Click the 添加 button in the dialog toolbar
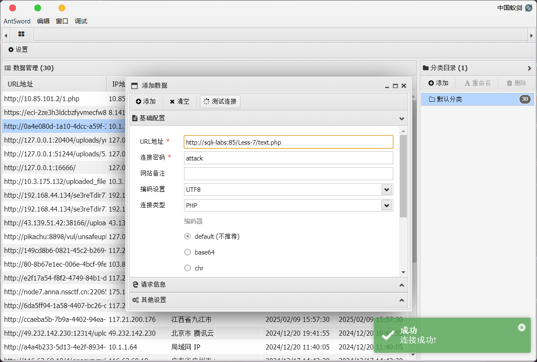The image size is (537, 362). 146,102
